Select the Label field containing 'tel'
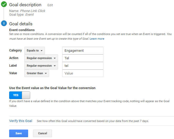The height and width of the screenshot is (139, 174). click(x=83, y=66)
